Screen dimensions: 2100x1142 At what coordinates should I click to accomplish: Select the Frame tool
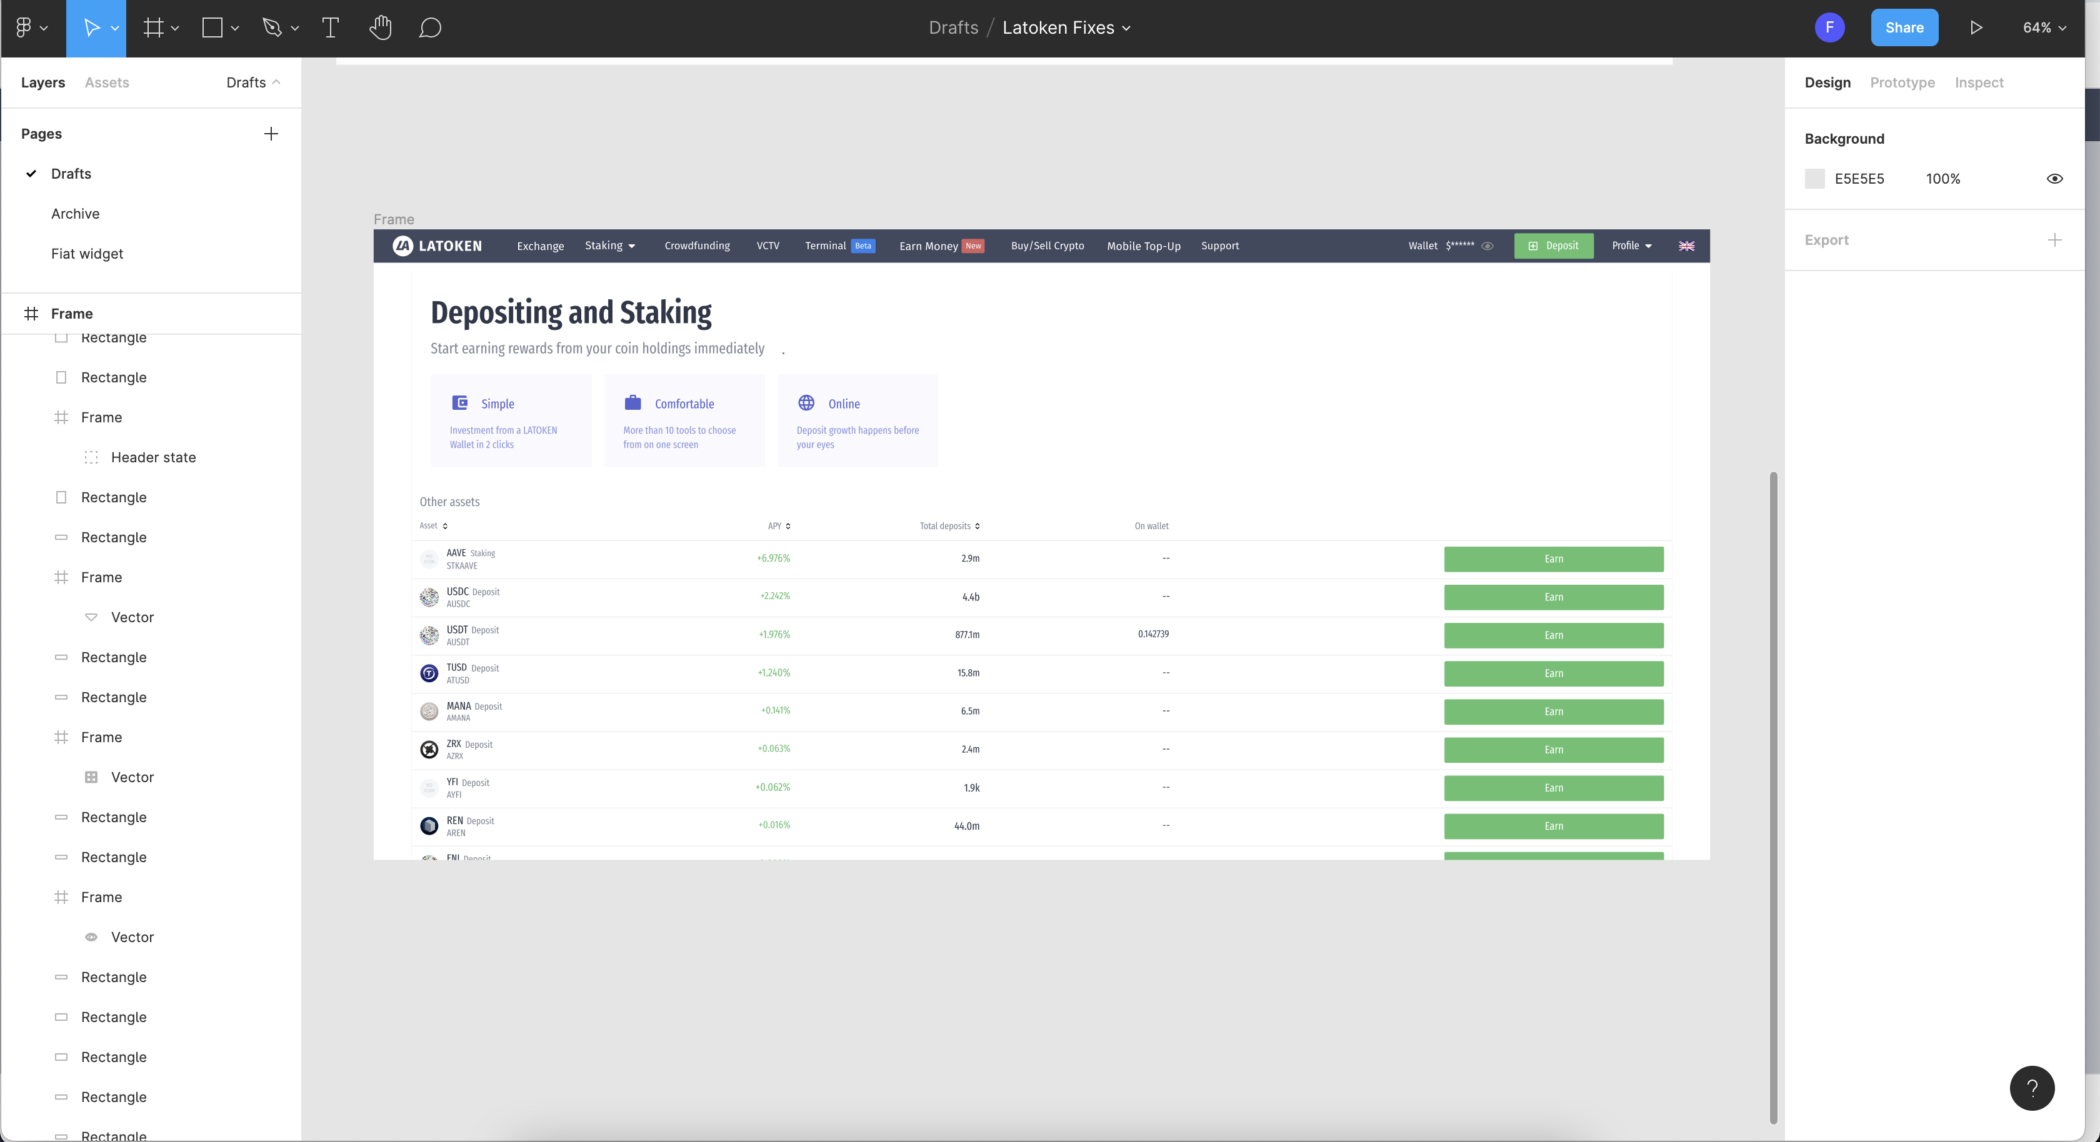coord(153,27)
